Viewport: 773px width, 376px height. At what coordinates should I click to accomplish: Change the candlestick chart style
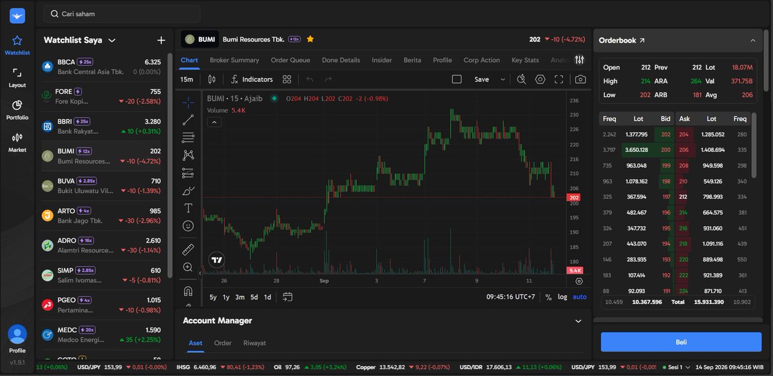tap(212, 79)
